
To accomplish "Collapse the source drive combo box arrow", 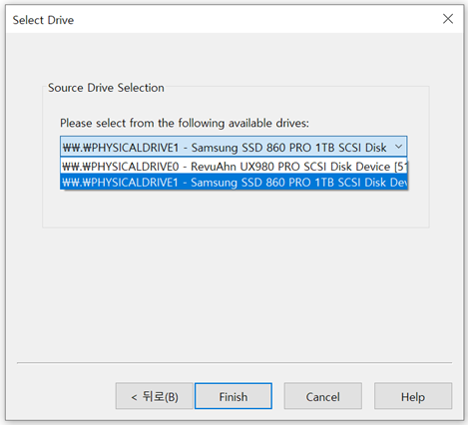I will pos(398,147).
